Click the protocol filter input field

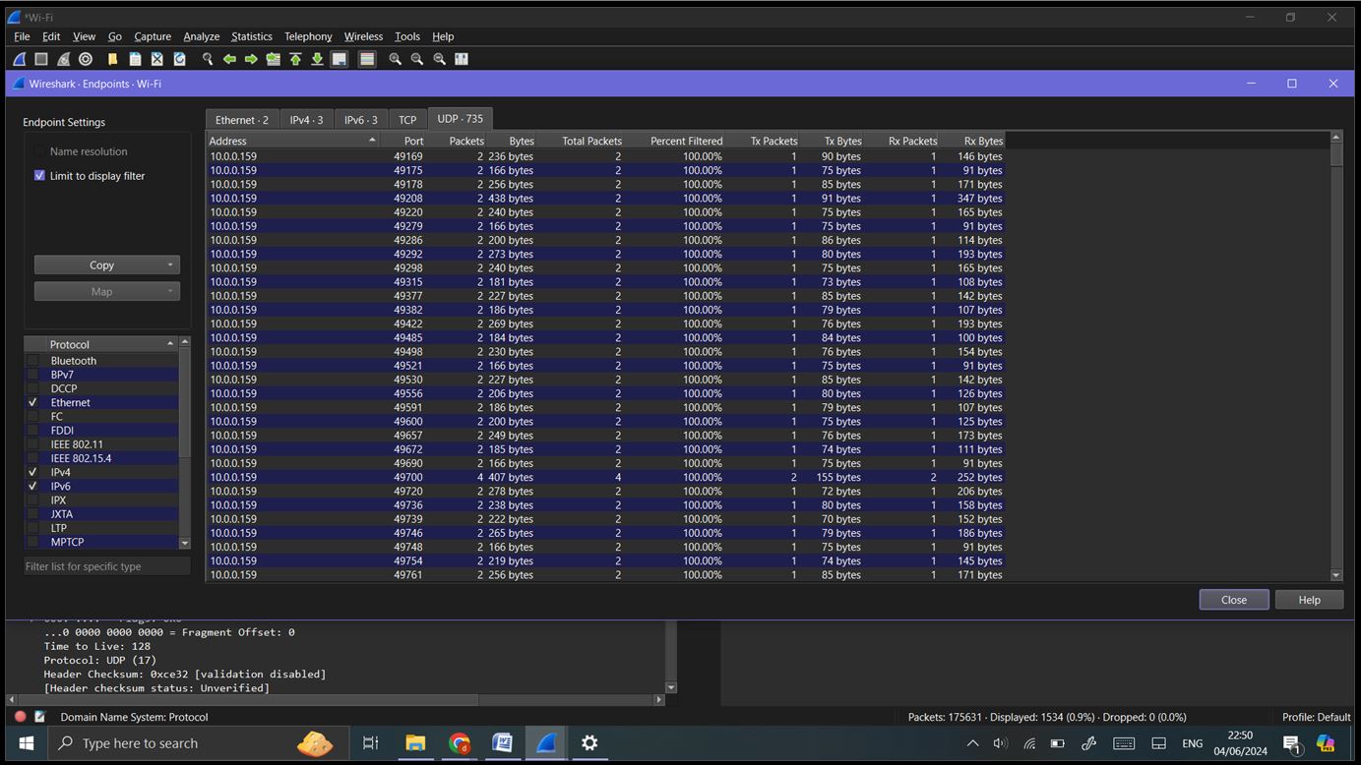click(105, 566)
